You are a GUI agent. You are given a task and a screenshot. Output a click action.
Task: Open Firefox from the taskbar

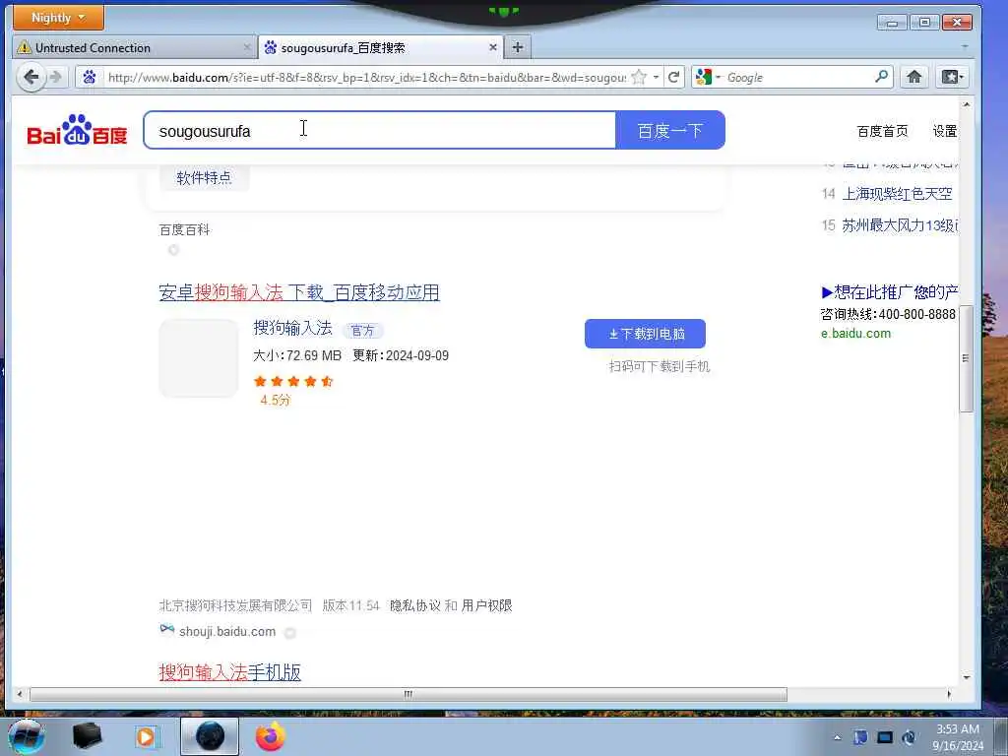click(270, 736)
